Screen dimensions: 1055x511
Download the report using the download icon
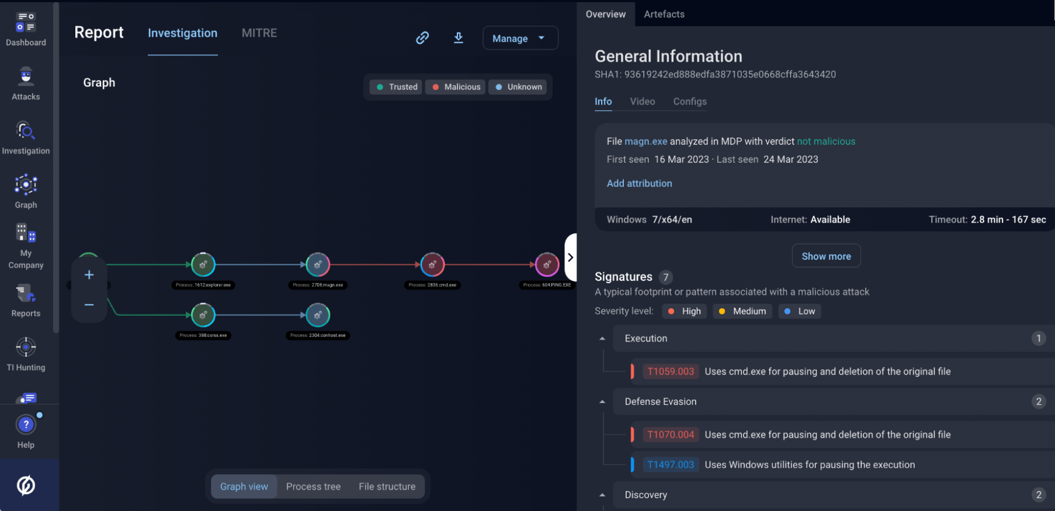(x=459, y=38)
